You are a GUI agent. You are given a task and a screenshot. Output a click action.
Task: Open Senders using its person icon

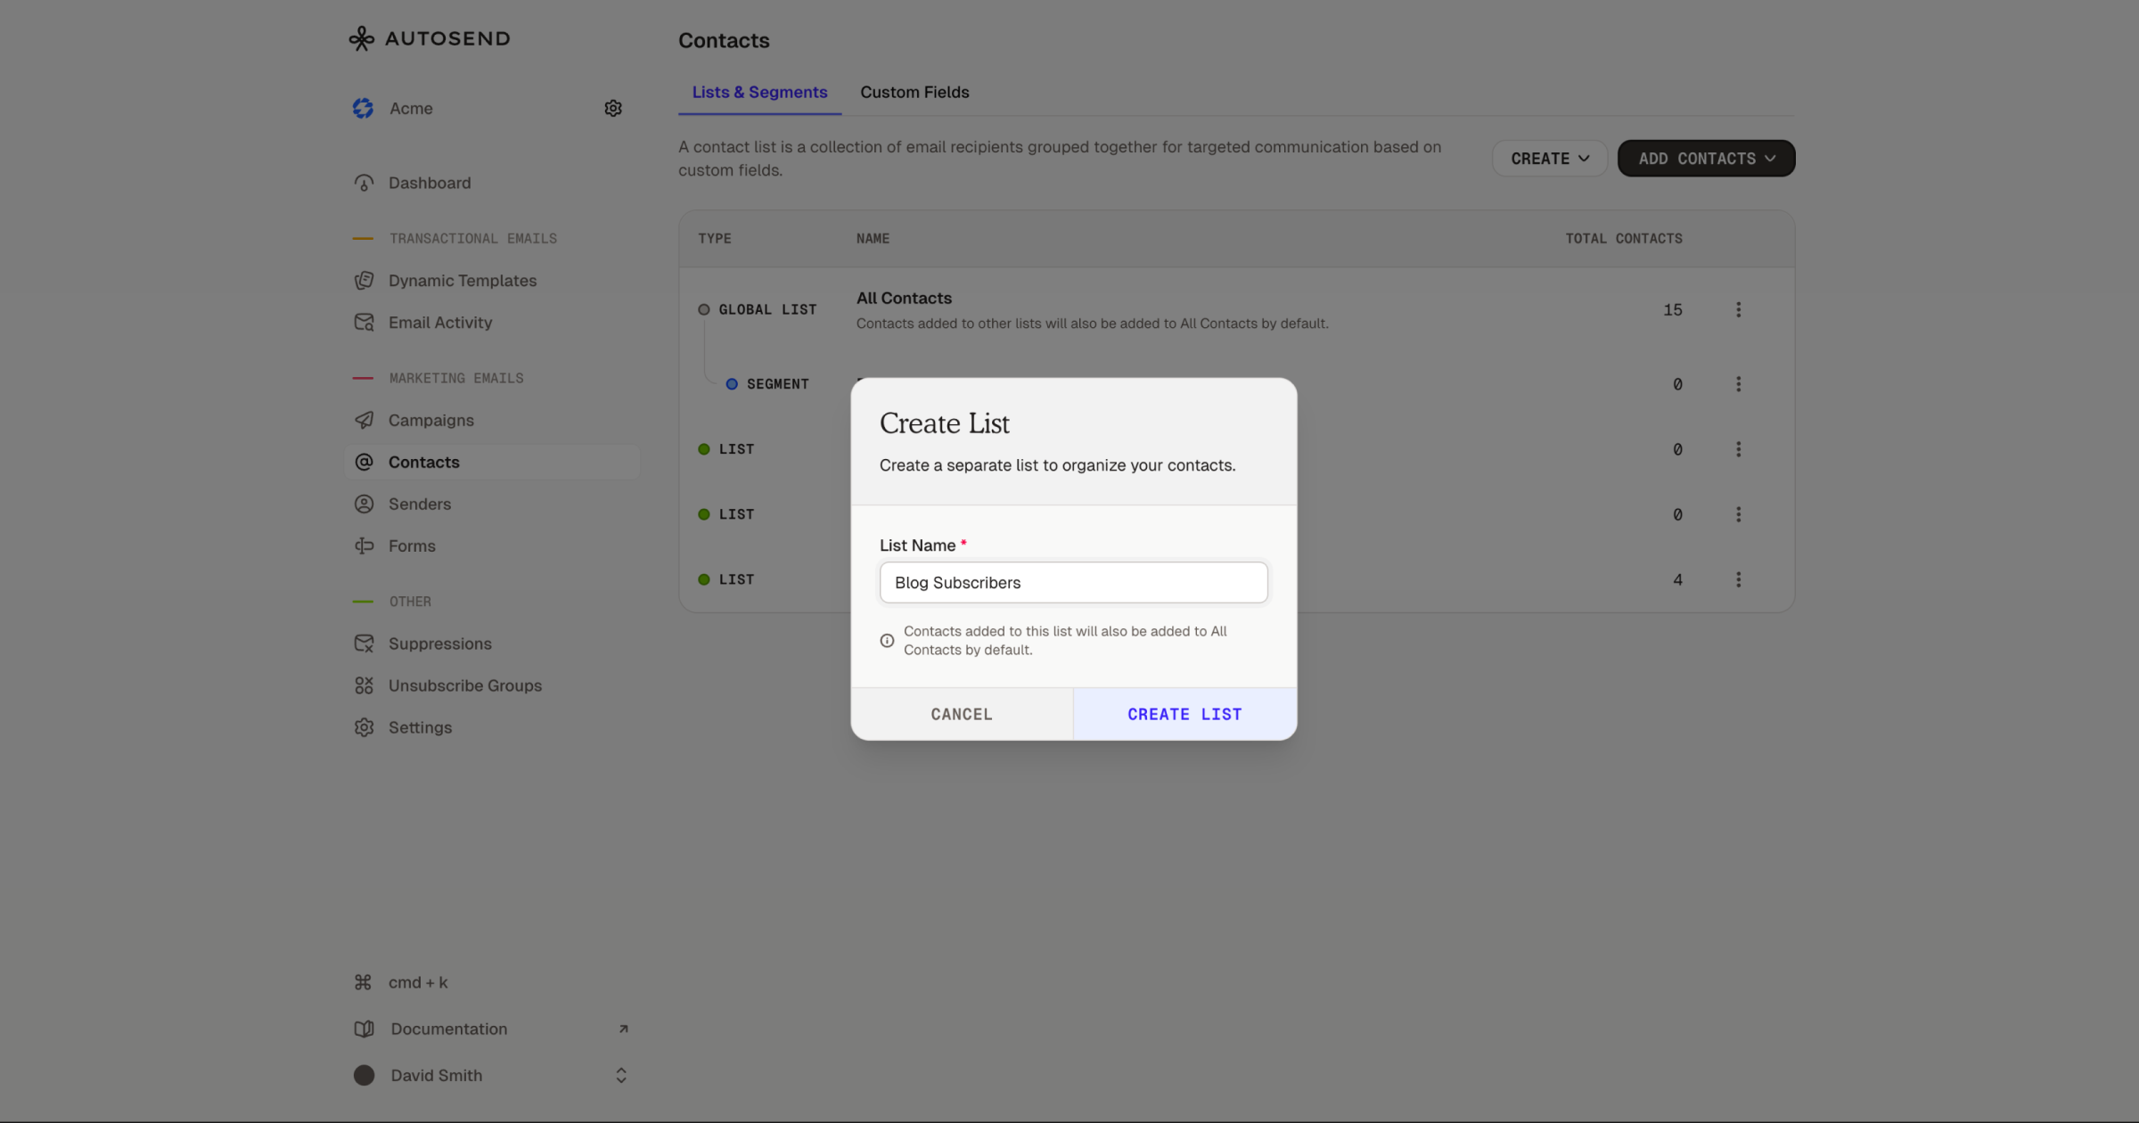pos(365,504)
